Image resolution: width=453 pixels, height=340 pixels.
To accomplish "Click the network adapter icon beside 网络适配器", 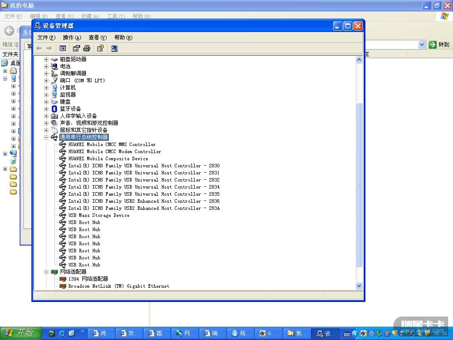I will [54, 272].
